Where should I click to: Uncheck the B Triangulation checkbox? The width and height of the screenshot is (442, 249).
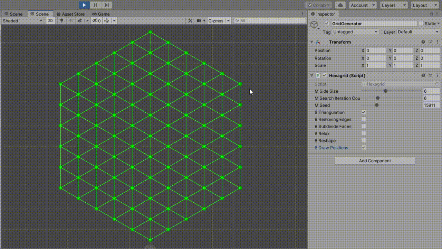click(364, 112)
